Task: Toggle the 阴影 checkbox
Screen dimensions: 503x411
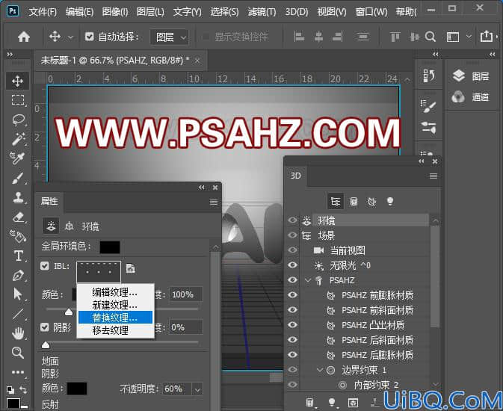Action: (x=45, y=327)
